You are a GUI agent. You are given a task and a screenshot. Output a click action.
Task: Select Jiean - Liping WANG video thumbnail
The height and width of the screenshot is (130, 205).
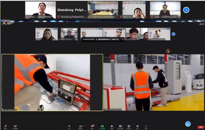point(40,10)
